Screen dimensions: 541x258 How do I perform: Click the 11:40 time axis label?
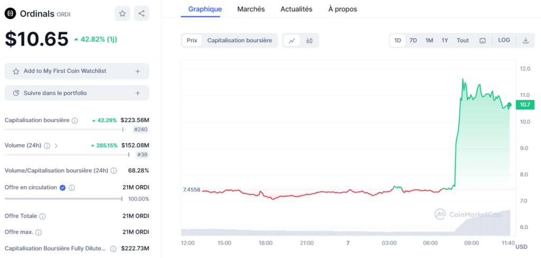click(509, 243)
